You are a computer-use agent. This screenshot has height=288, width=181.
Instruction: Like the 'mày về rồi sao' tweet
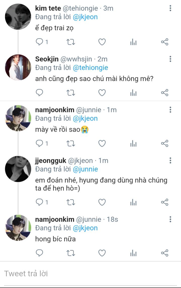(102, 143)
